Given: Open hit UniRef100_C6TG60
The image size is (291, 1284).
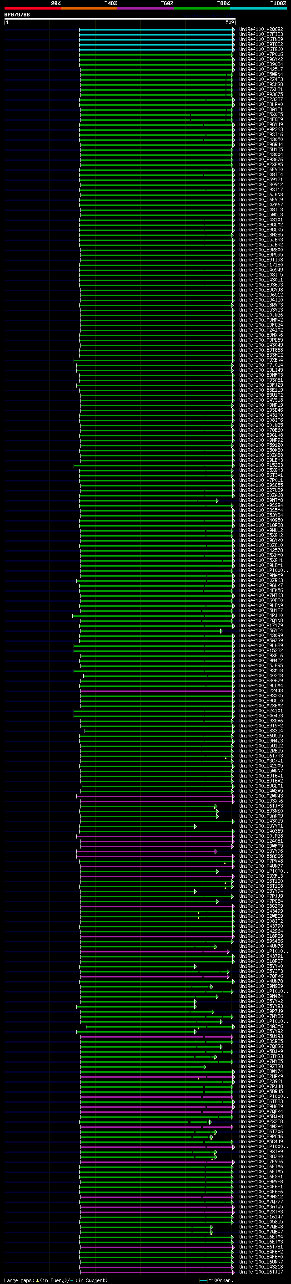Looking at the screenshot, I should [261, 49].
